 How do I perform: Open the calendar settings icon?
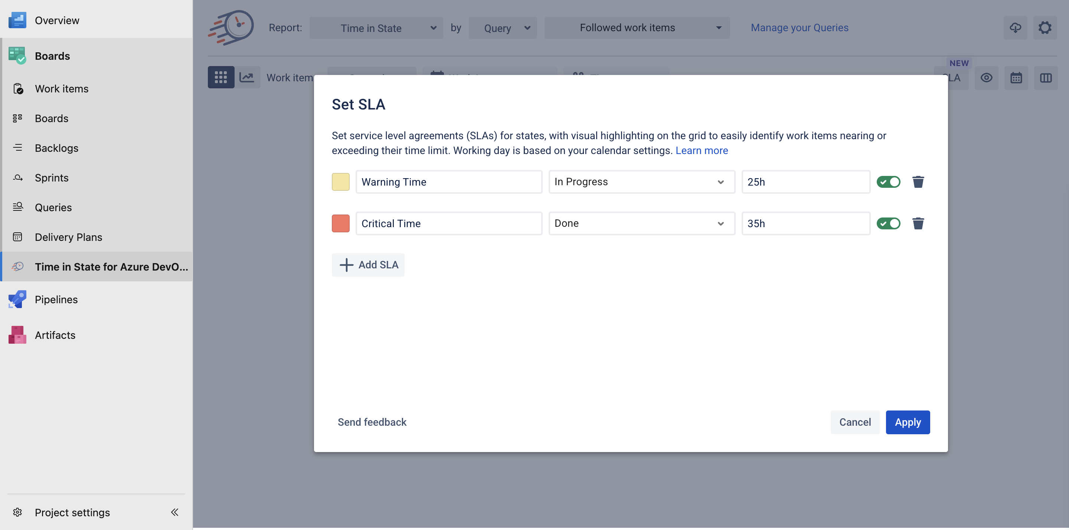(1016, 78)
